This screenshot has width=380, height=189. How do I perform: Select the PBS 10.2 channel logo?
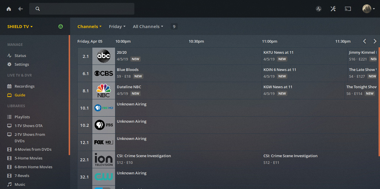(x=104, y=125)
